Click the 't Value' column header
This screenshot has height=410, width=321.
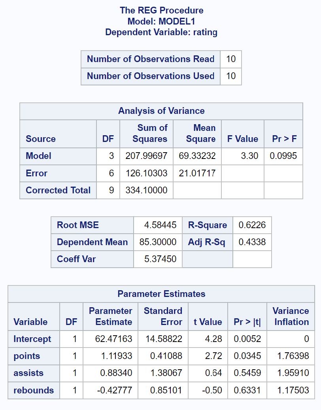point(208,322)
